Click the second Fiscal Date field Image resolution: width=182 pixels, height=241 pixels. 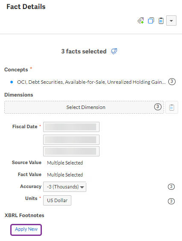point(71,140)
